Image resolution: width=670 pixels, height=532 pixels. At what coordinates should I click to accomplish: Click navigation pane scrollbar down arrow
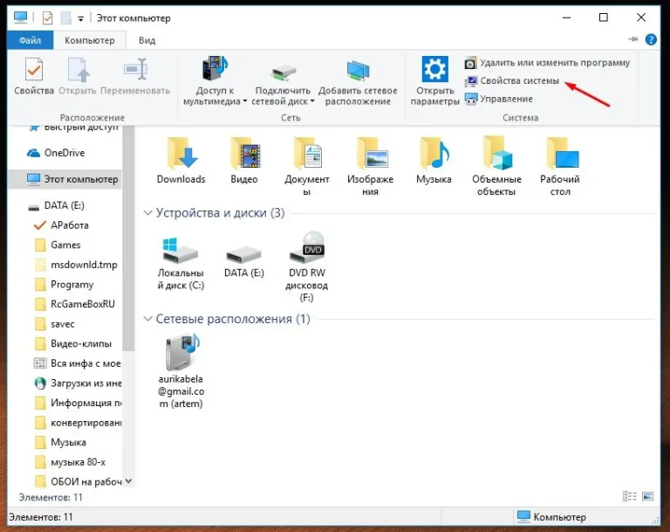(128, 481)
